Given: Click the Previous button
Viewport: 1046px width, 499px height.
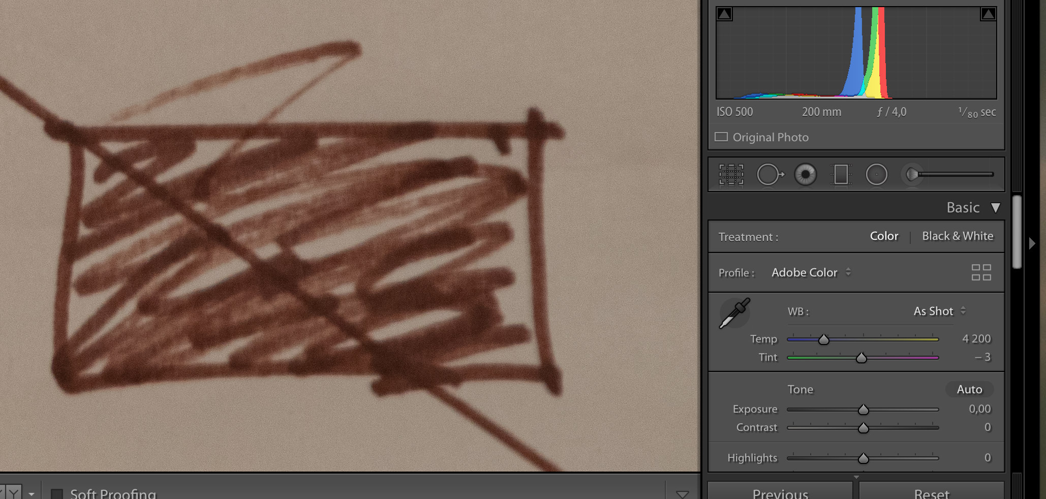Looking at the screenshot, I should click(x=780, y=491).
